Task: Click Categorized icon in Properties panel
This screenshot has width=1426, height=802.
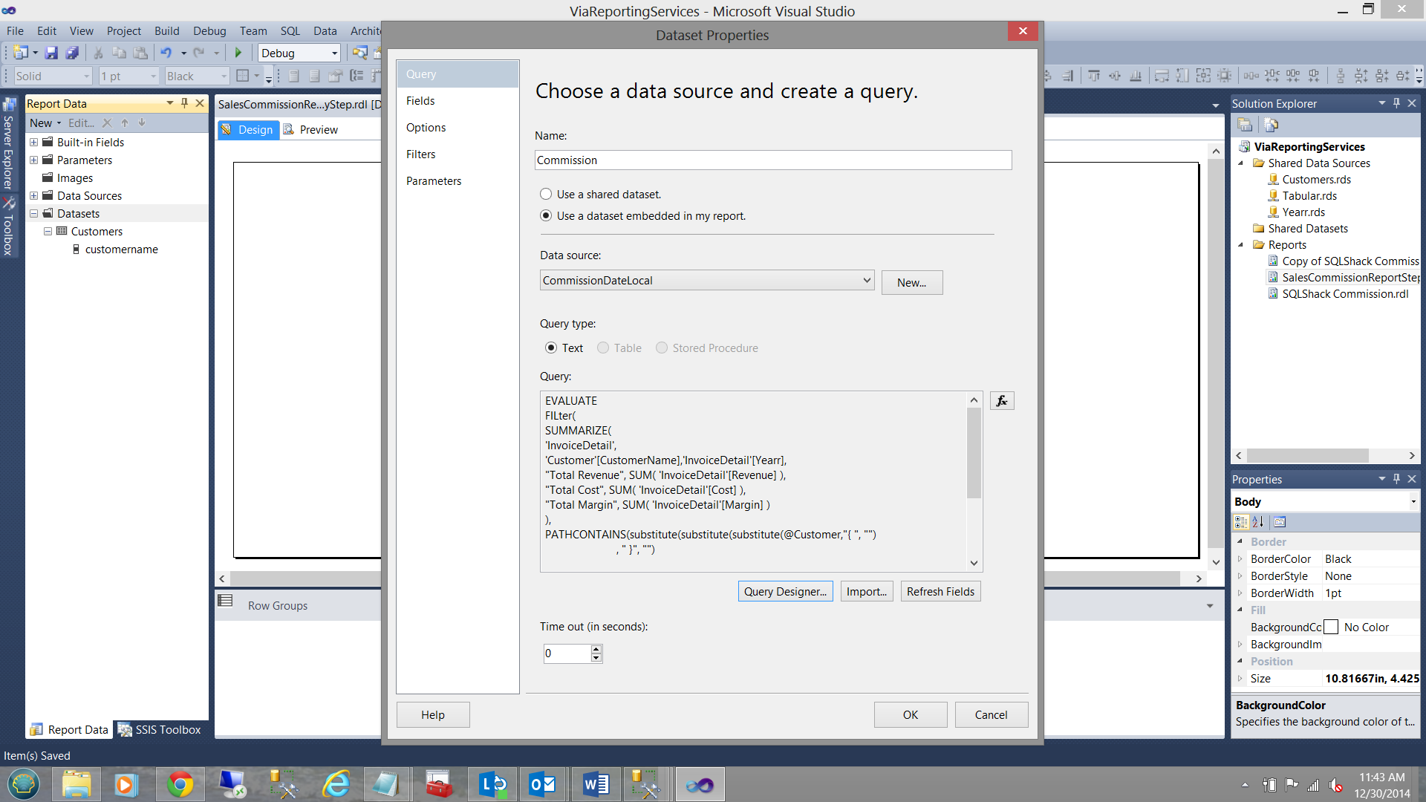Action: [x=1241, y=522]
